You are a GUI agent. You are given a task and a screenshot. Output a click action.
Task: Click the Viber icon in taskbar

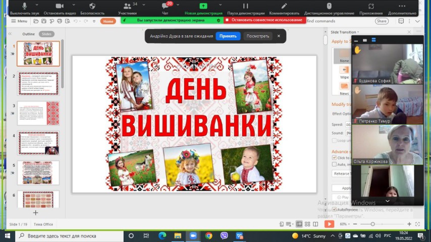tap(224, 235)
